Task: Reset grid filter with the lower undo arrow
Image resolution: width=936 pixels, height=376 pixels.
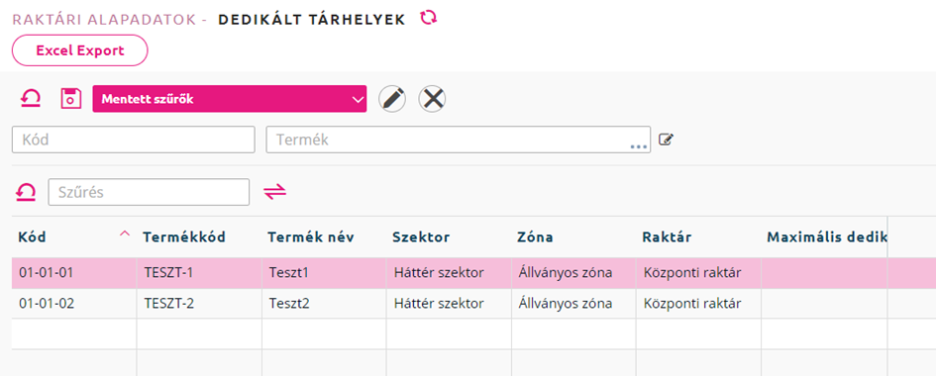Action: [26, 192]
